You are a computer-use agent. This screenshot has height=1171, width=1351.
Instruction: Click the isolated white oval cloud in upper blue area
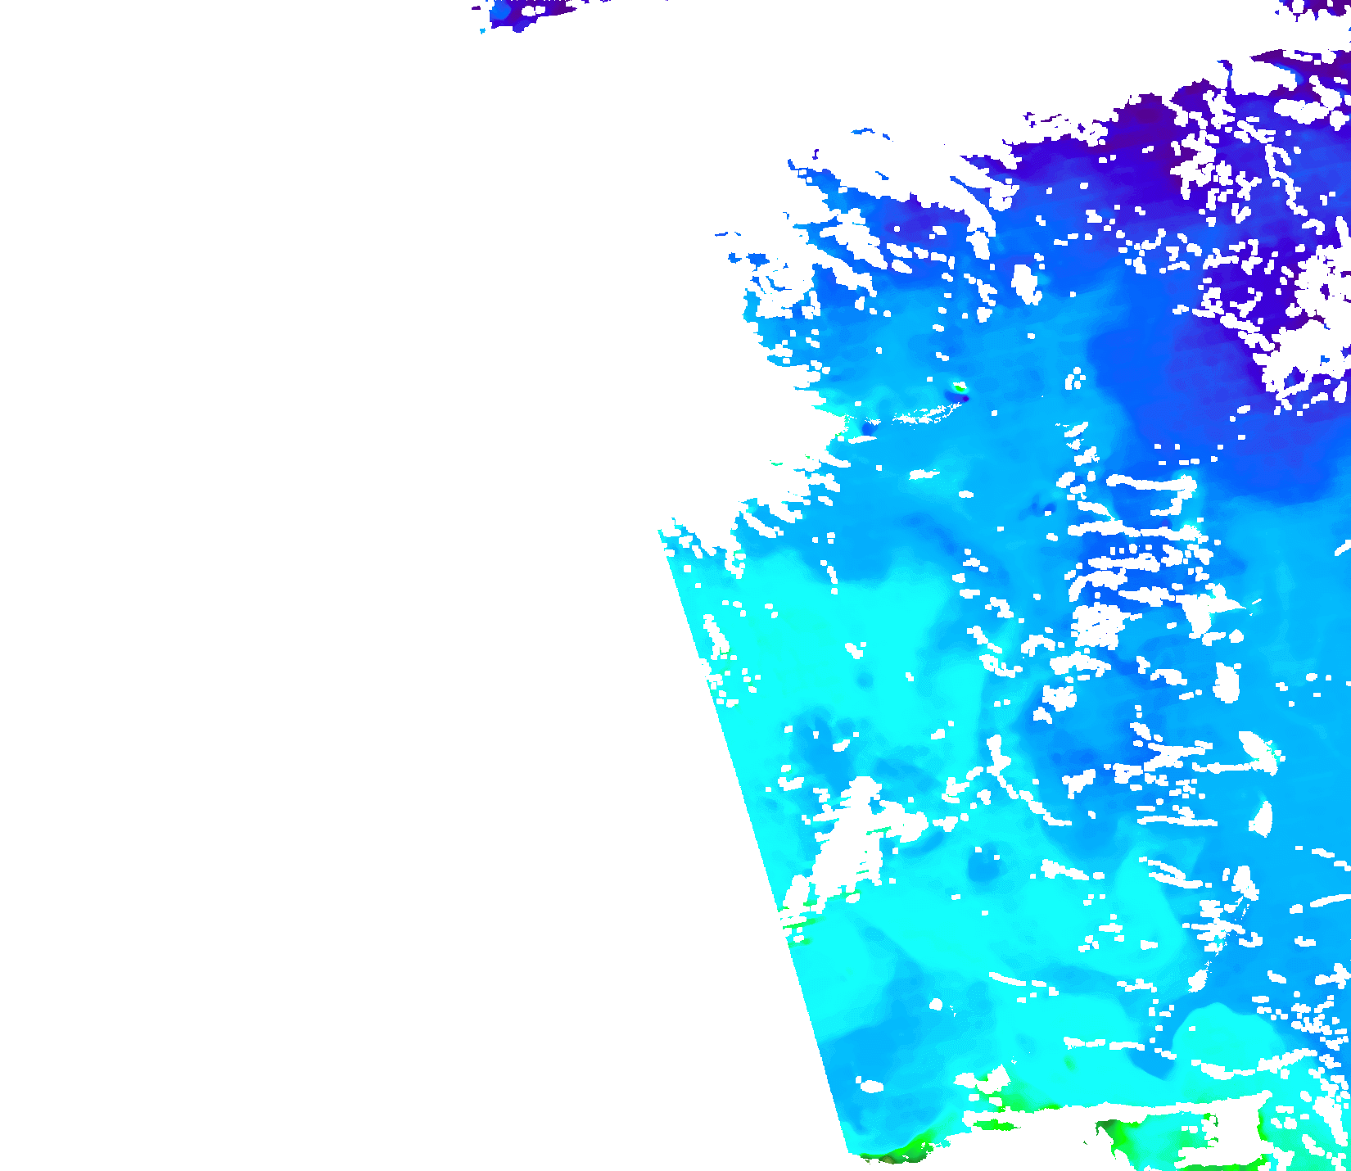pyautogui.click(x=1025, y=283)
